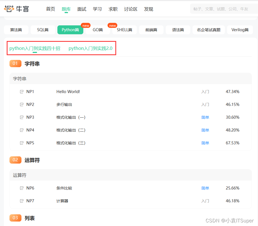
Task: Click the new badge on GO篇
Action: tap(112, 26)
